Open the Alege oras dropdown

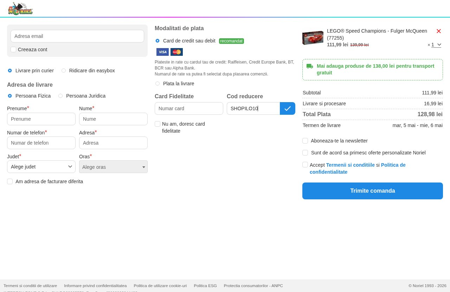point(113,167)
